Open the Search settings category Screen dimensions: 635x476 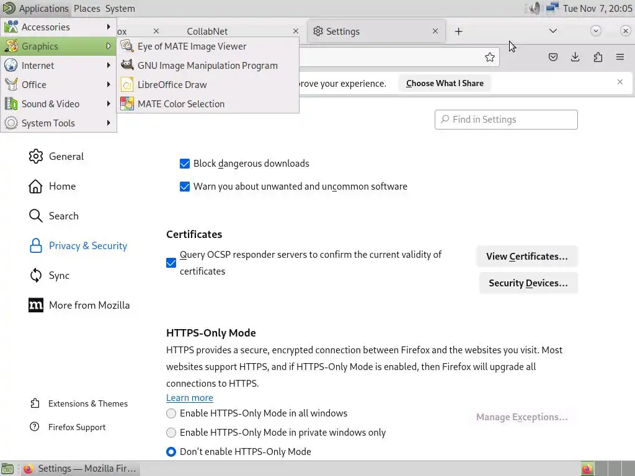click(53, 216)
